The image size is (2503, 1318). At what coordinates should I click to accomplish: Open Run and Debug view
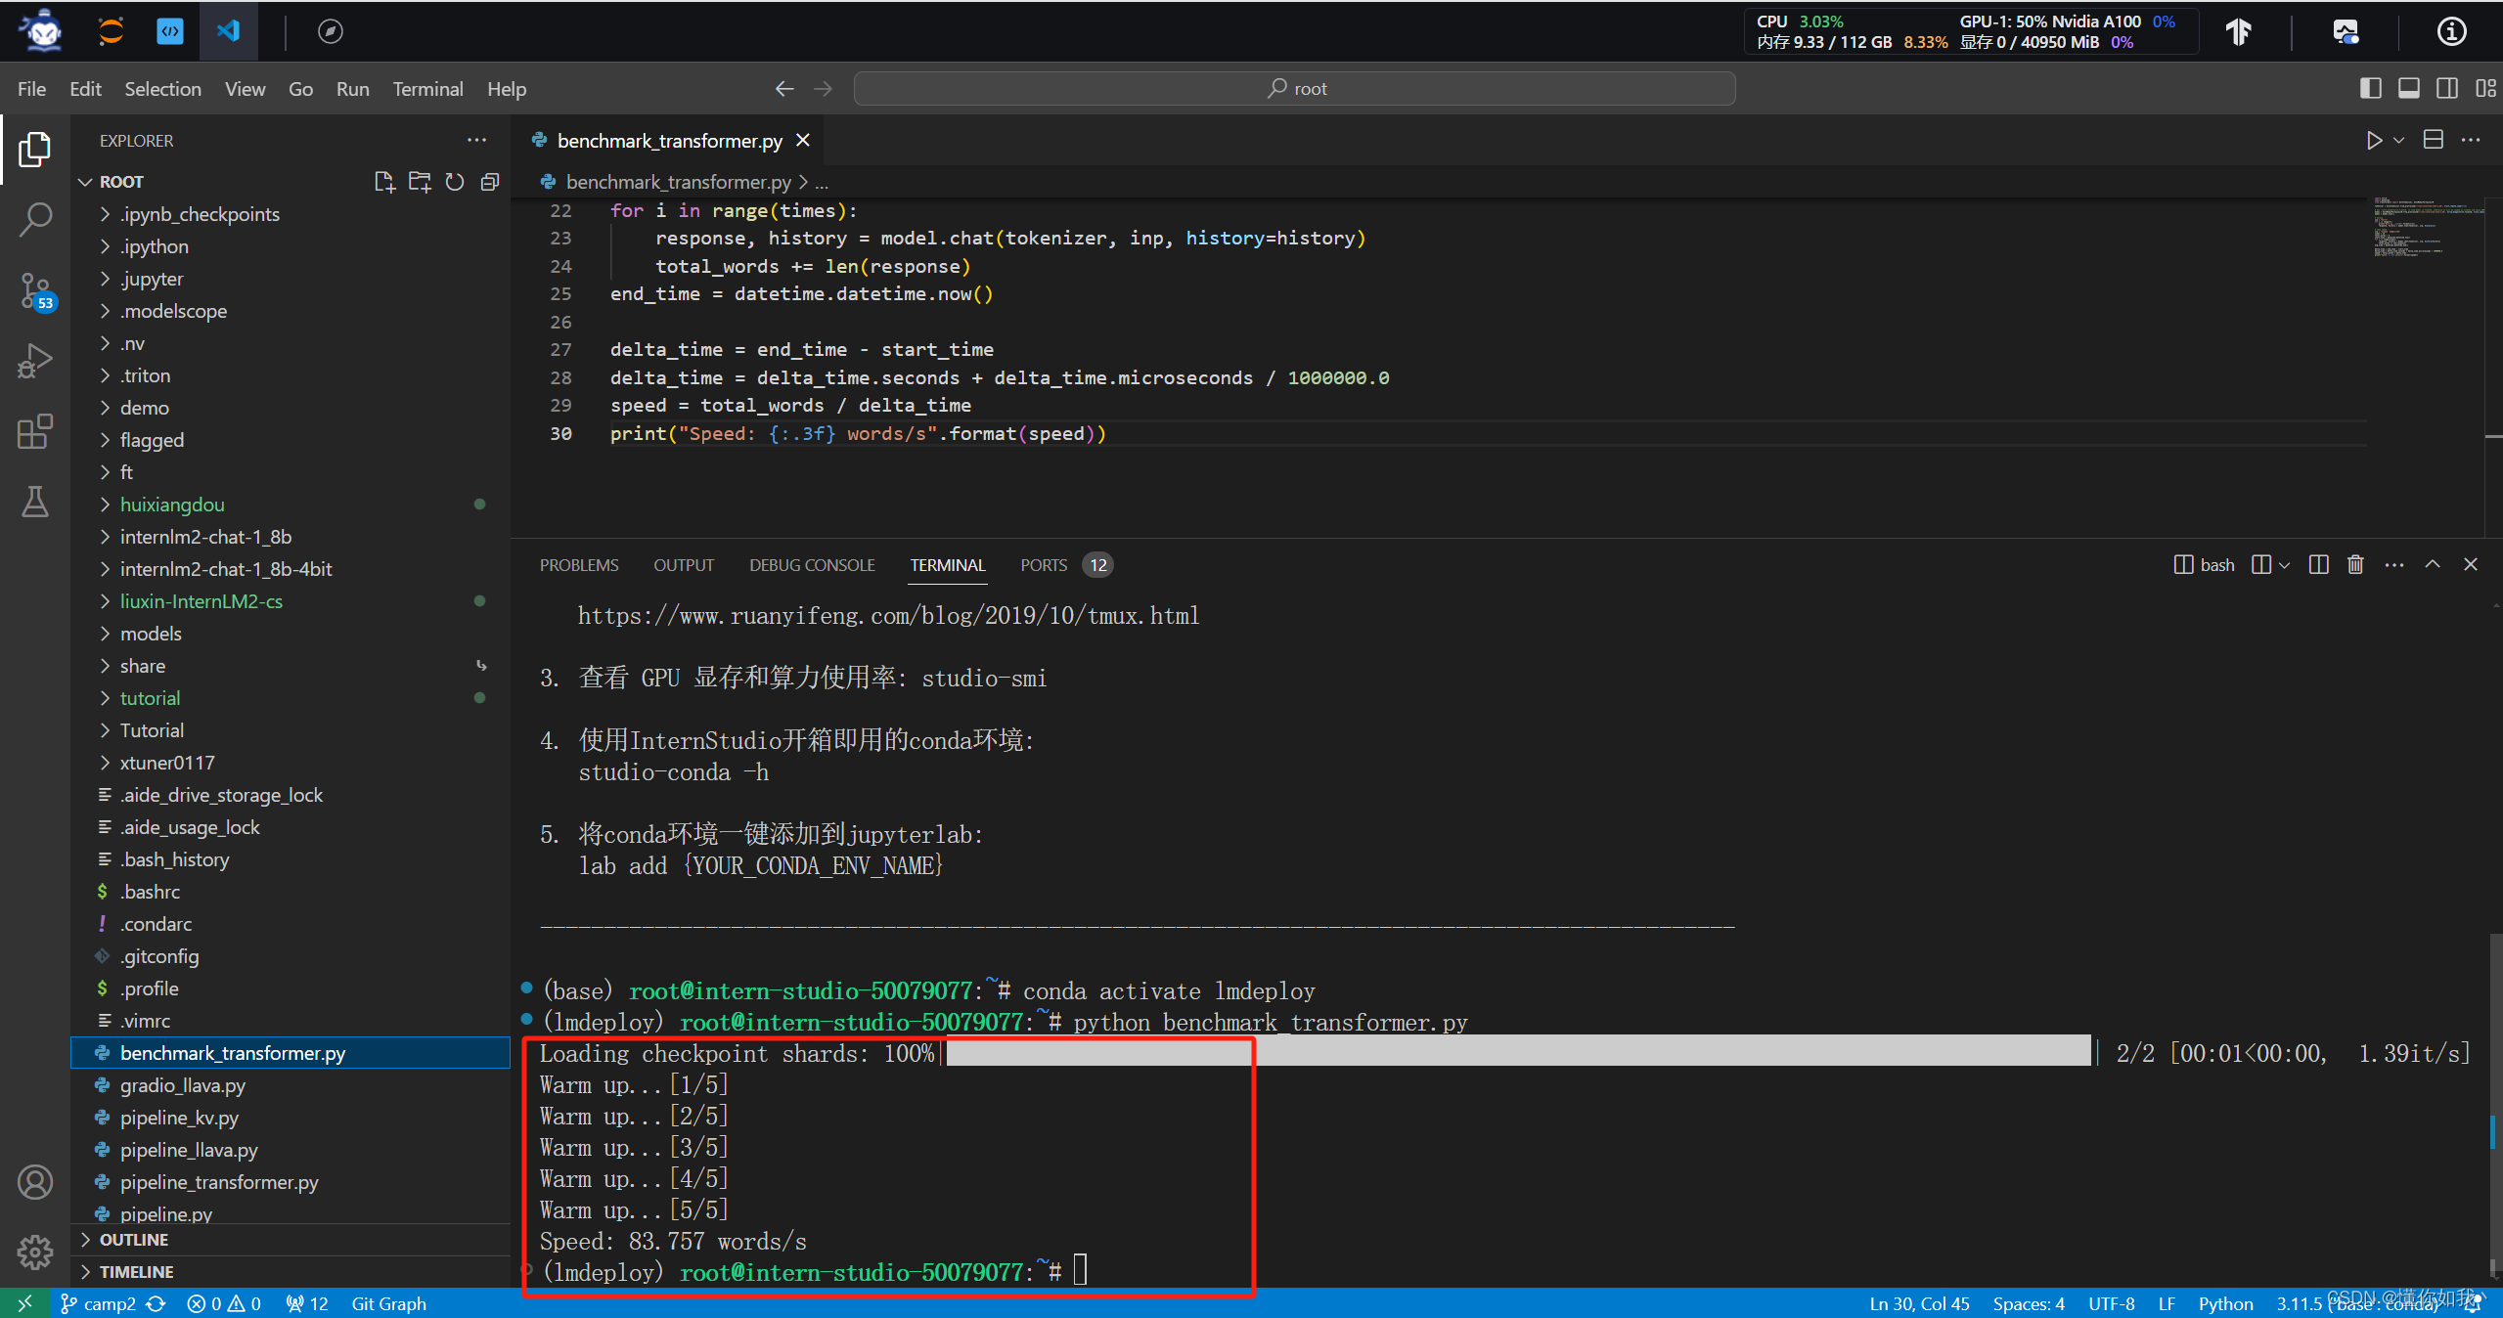click(x=35, y=361)
